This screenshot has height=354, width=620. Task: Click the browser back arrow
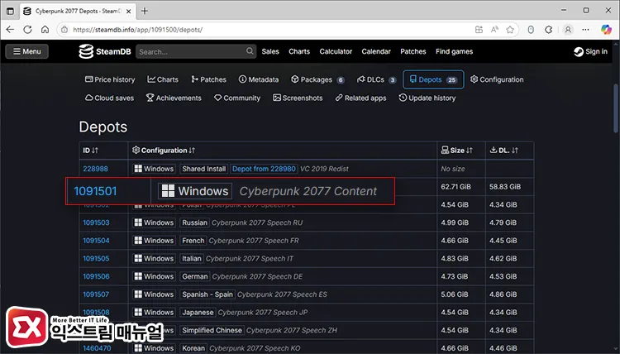click(x=10, y=30)
